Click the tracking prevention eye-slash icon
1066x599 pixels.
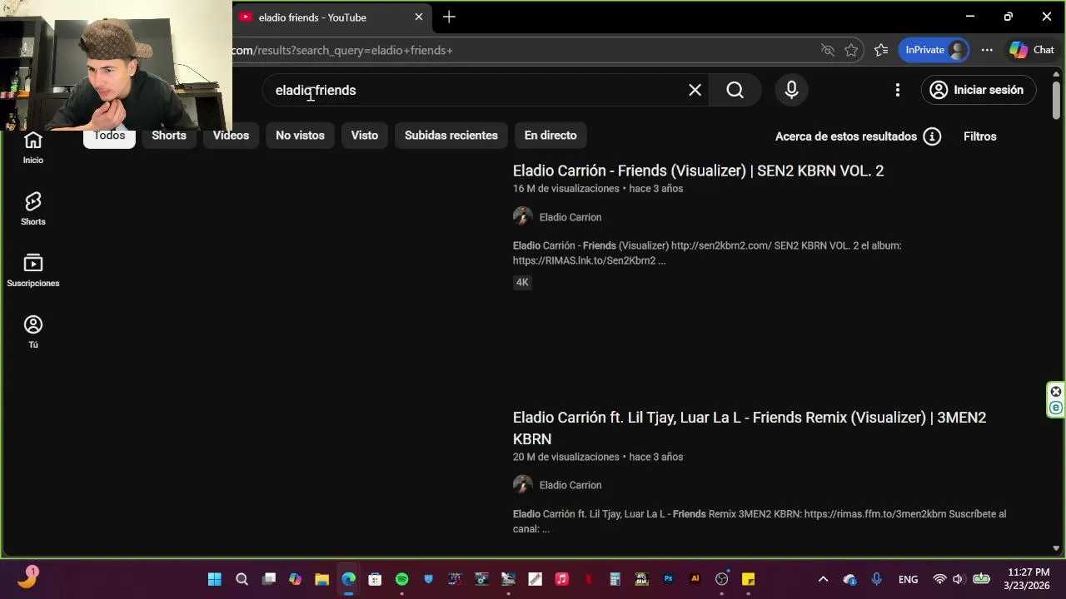827,50
